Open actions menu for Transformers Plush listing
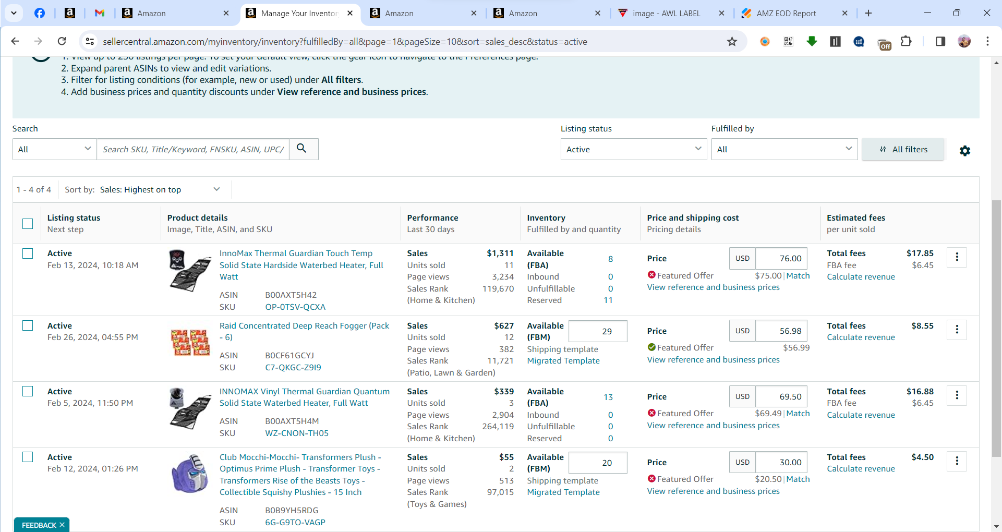Screen dimensions: 1002x532 click(957, 461)
